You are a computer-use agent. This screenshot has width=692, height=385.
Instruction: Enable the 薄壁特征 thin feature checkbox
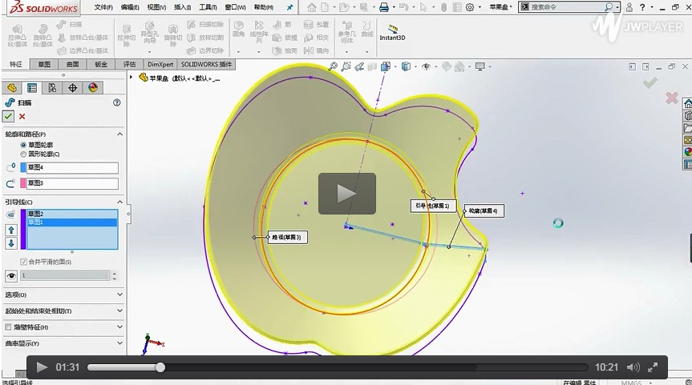(x=9, y=327)
